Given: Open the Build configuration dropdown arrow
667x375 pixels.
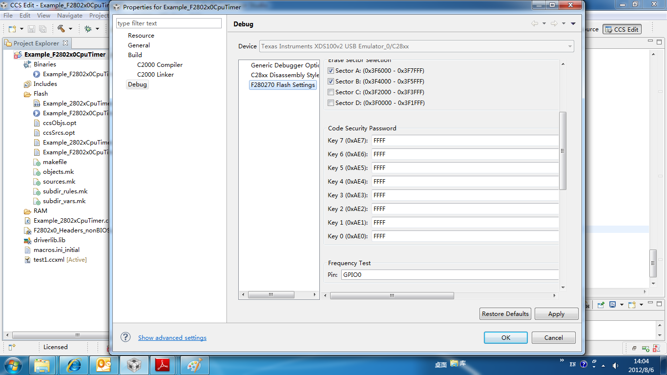Looking at the screenshot, I should (x=70, y=29).
